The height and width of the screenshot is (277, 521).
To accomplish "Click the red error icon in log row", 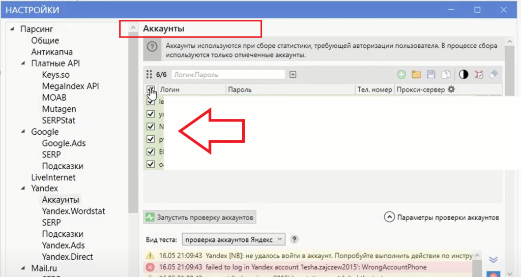I will point(150,267).
